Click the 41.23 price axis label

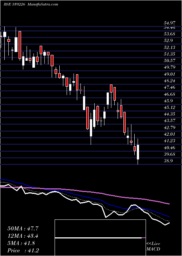(170, 141)
